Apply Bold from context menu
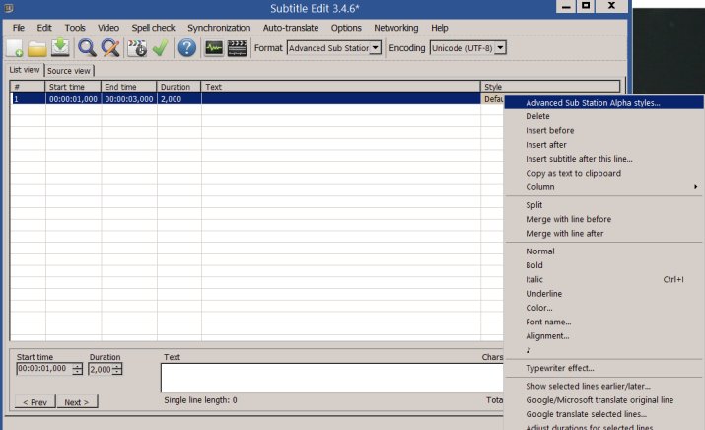Screen dimensions: 705x430 pos(603,265)
